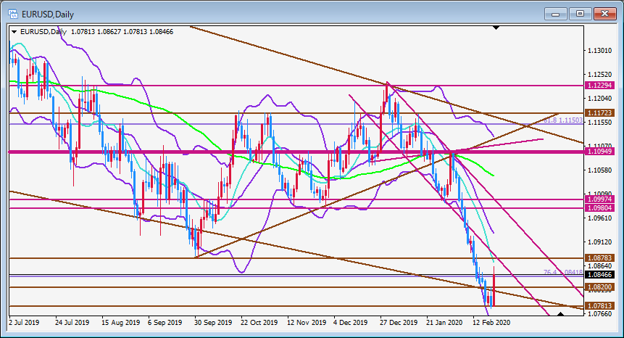
Task: Expand the black triangle beside EURUSD,Daily label
Action: coord(14,32)
